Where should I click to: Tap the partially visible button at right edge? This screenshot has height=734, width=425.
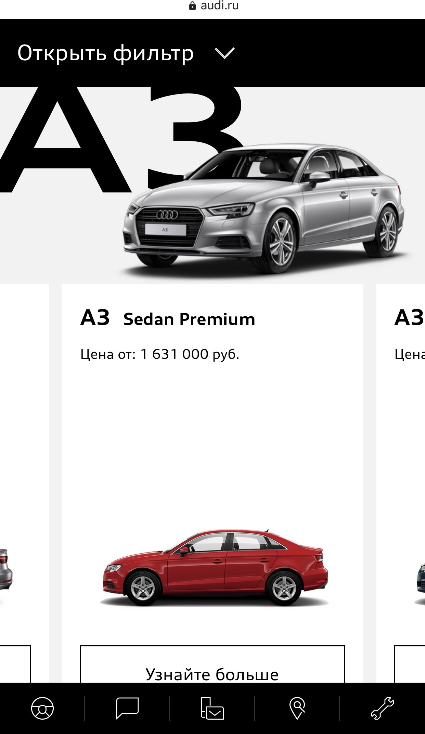coord(410,664)
